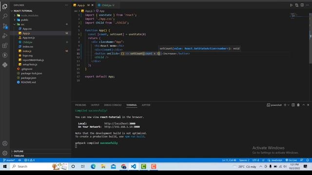
Task: Open reportWebVitals.js in explorer
Action: (x=40, y=60)
